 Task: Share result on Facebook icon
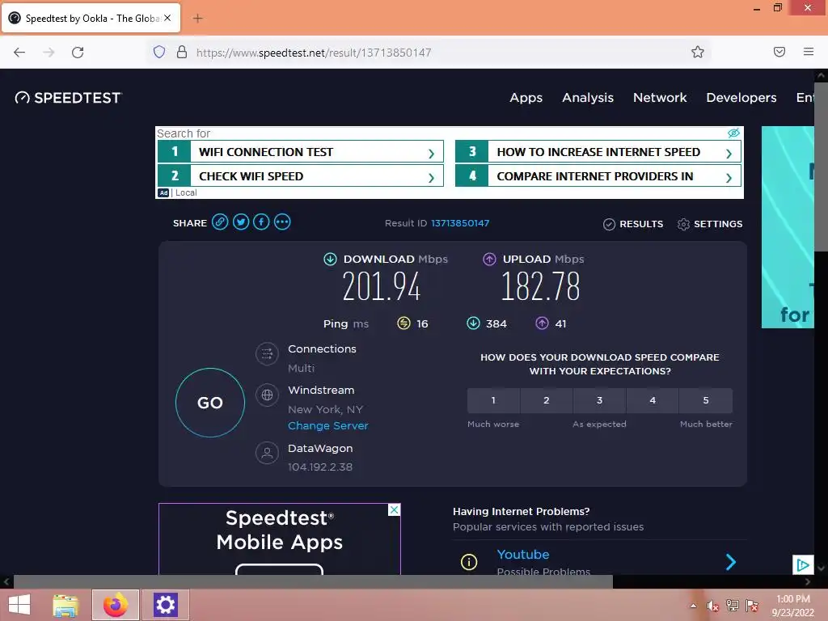click(261, 222)
